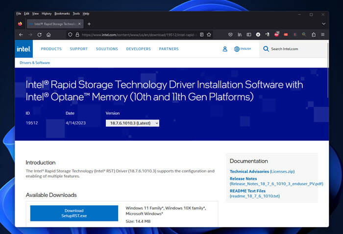Click the Size: 14.4 MB text
Viewport: 343px width, 234px height.
click(138, 221)
